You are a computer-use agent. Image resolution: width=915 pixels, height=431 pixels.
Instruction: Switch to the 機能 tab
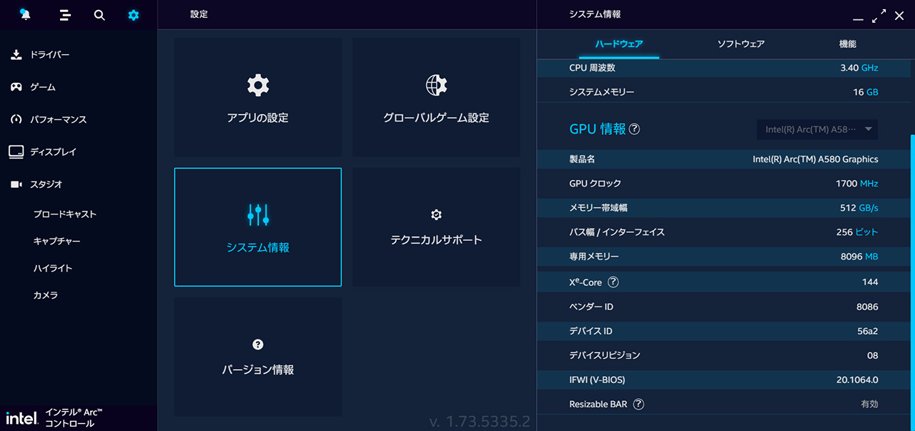point(847,44)
